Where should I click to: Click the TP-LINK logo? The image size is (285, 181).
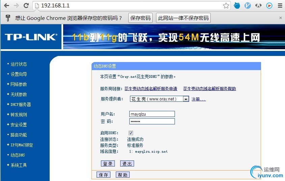click(x=31, y=37)
